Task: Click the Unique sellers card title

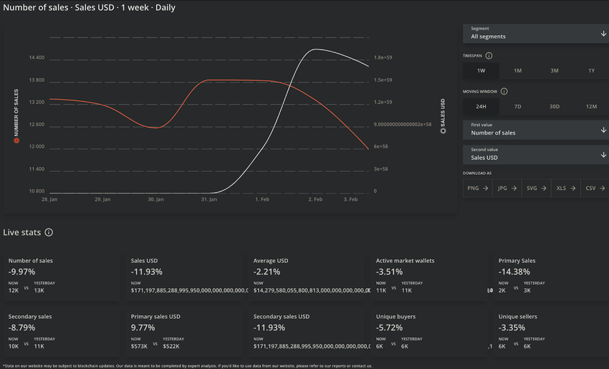Action: click(518, 317)
